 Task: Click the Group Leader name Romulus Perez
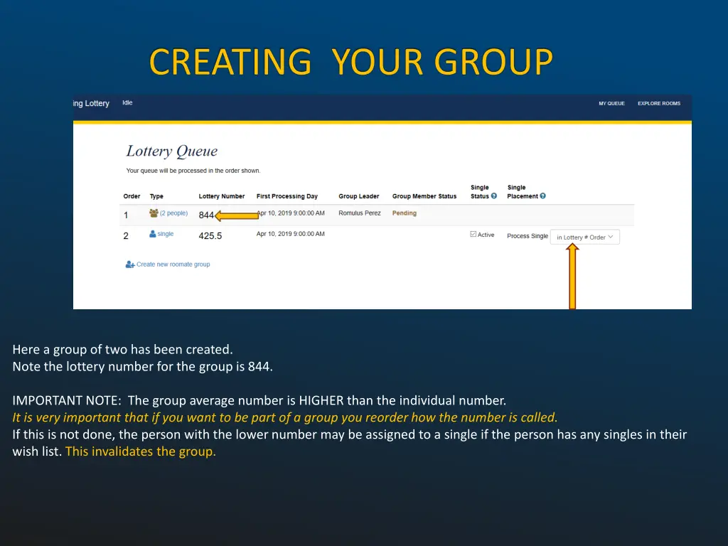[359, 213]
